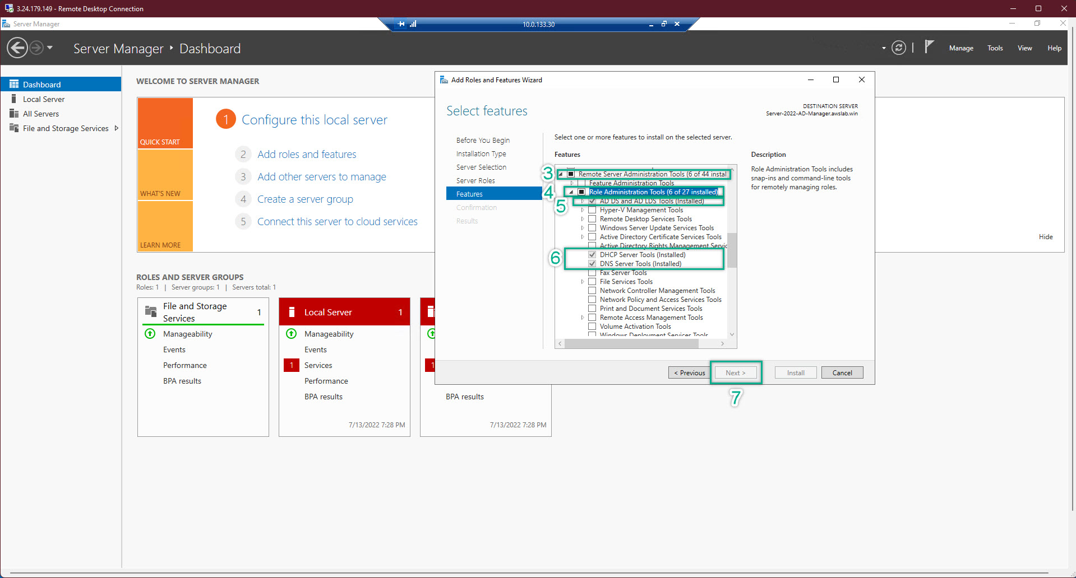Open the navigation history dropdown arrow
Image resolution: width=1076 pixels, height=578 pixels.
click(50, 48)
